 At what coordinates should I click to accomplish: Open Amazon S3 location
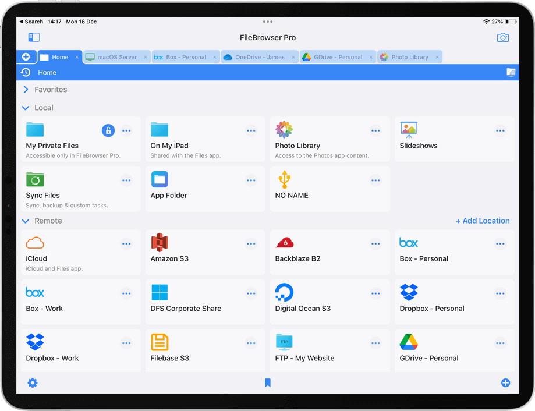(x=206, y=252)
